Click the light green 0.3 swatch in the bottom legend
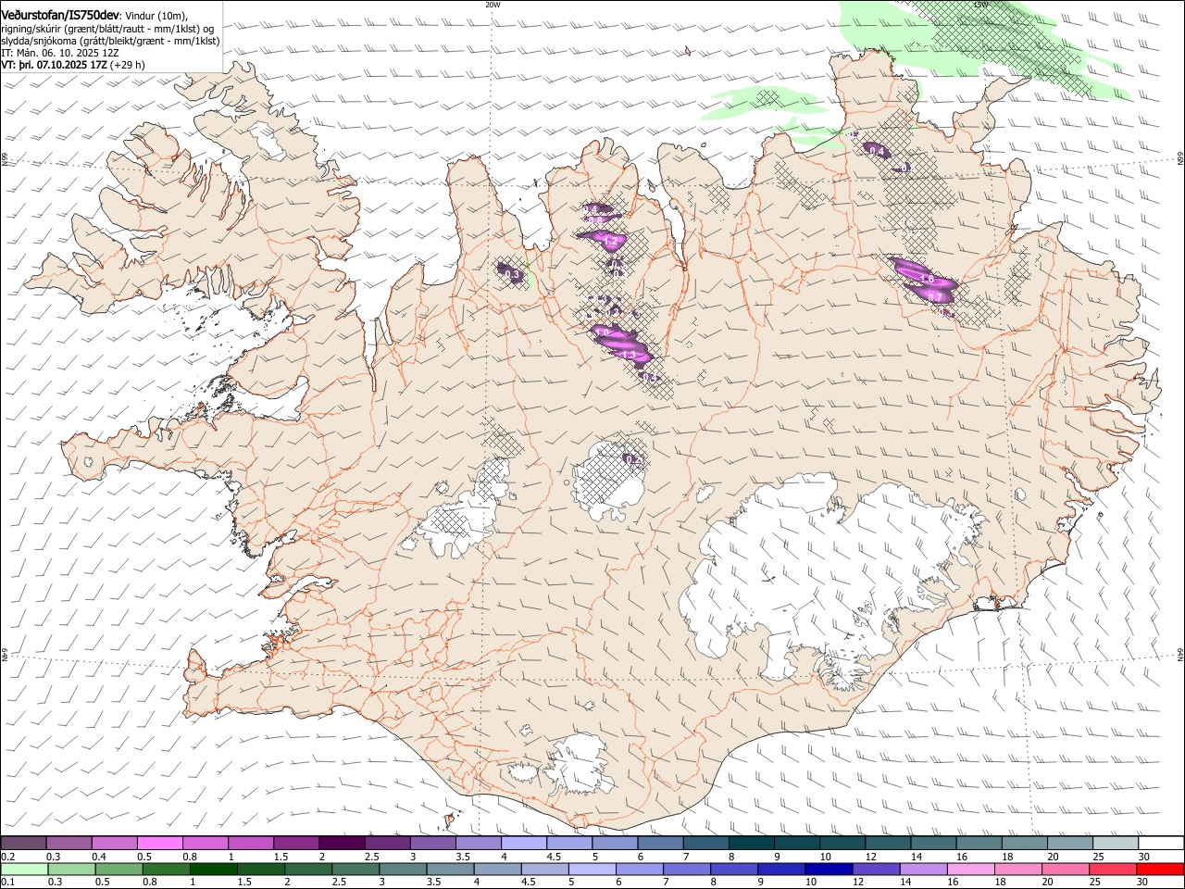1185x889 pixels. click(x=70, y=870)
